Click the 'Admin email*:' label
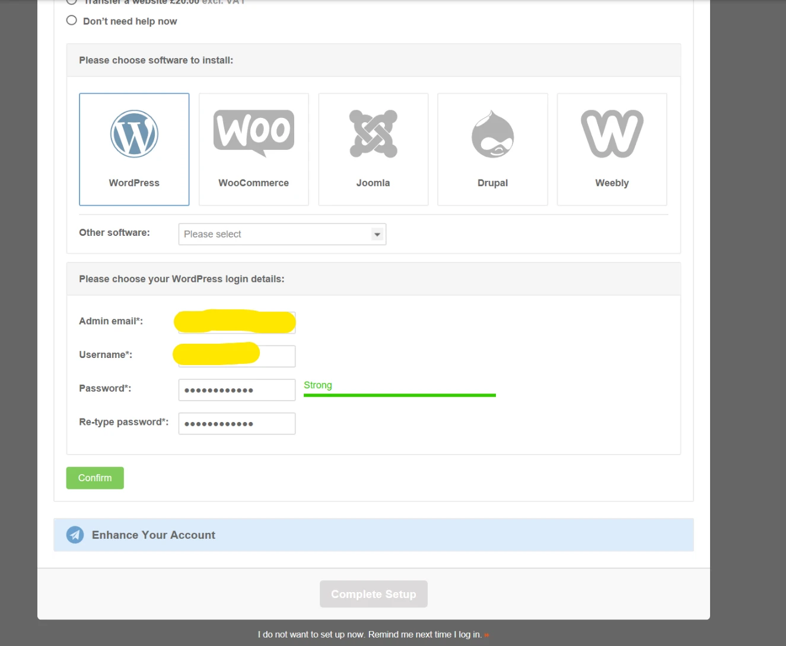Image resolution: width=786 pixels, height=646 pixels. [x=111, y=321]
